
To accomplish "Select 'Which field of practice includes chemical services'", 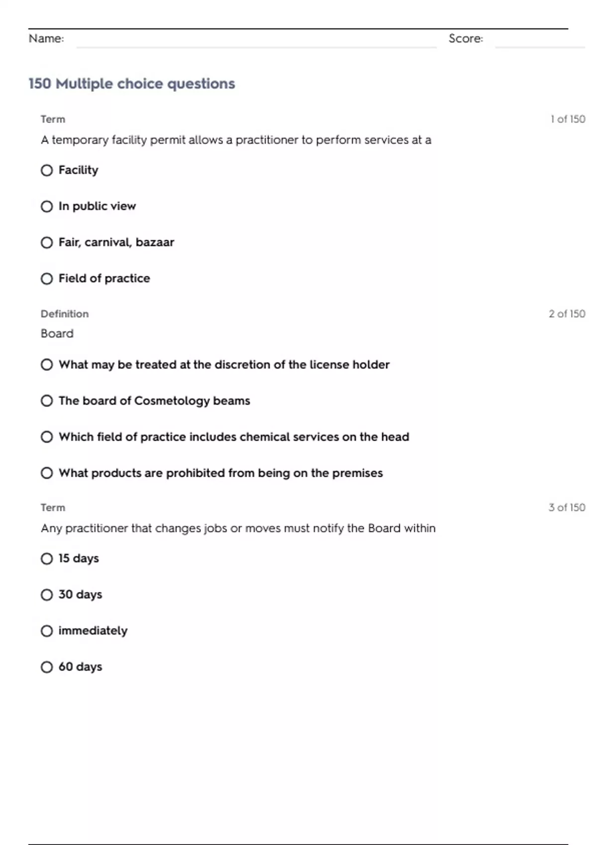I will [x=47, y=437].
